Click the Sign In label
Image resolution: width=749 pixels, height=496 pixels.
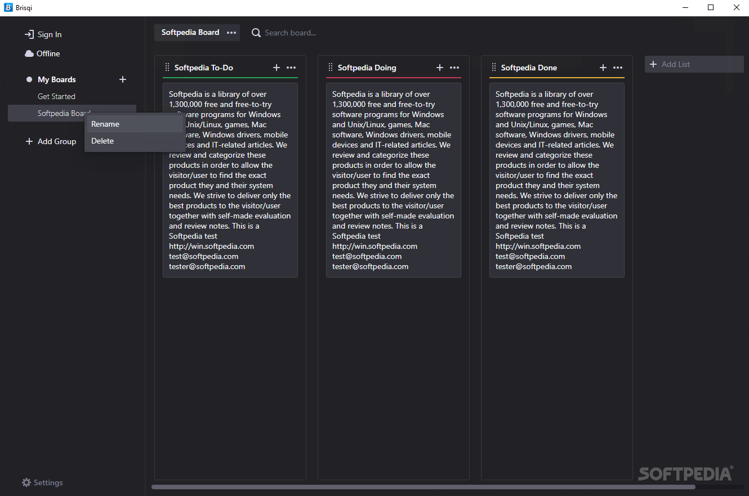[50, 34]
